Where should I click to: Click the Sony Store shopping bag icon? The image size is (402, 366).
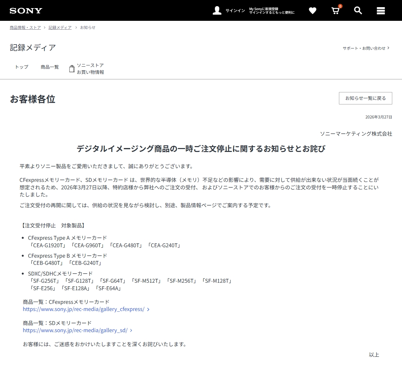point(72,69)
